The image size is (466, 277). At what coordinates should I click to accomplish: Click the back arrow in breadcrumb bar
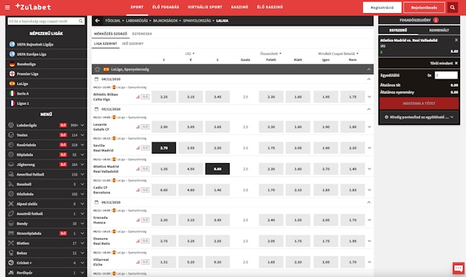pos(97,21)
